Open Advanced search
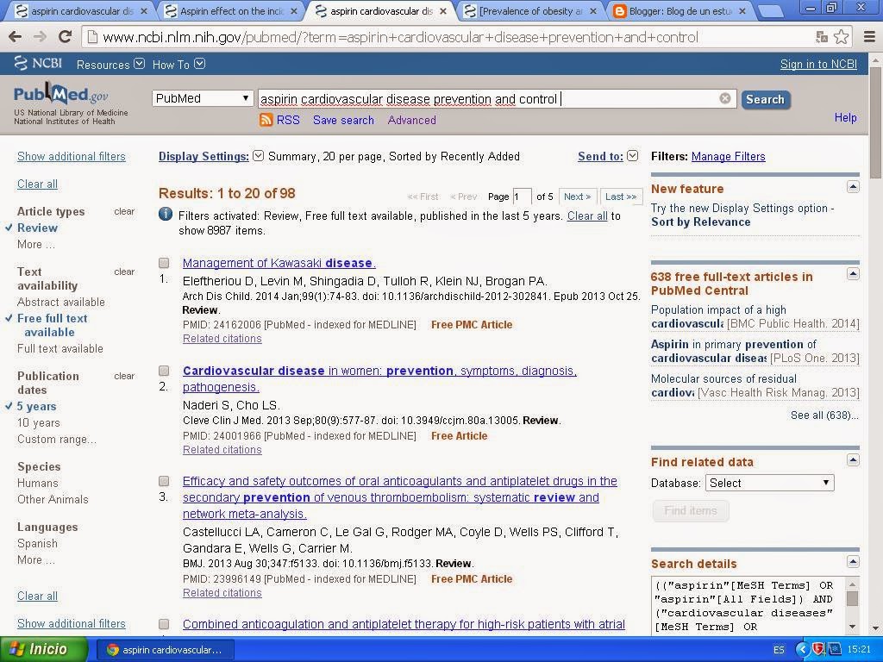This screenshot has height=662, width=883. pos(411,120)
